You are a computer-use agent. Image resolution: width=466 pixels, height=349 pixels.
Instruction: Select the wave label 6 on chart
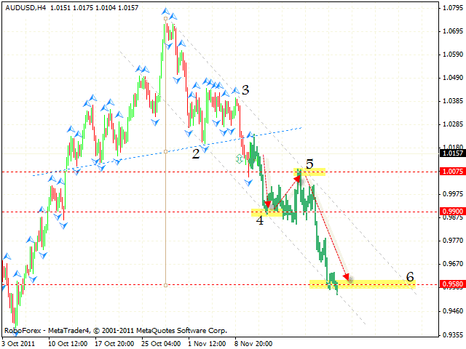[x=410, y=276]
